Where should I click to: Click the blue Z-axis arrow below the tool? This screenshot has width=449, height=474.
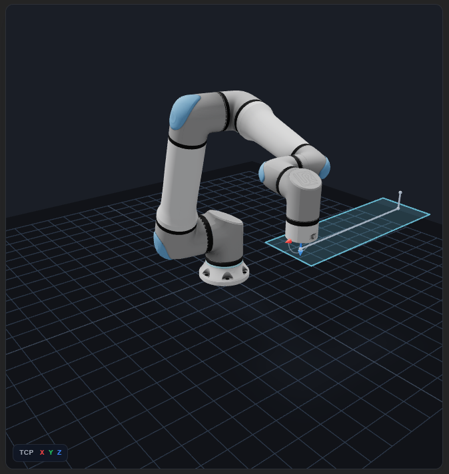300,252
